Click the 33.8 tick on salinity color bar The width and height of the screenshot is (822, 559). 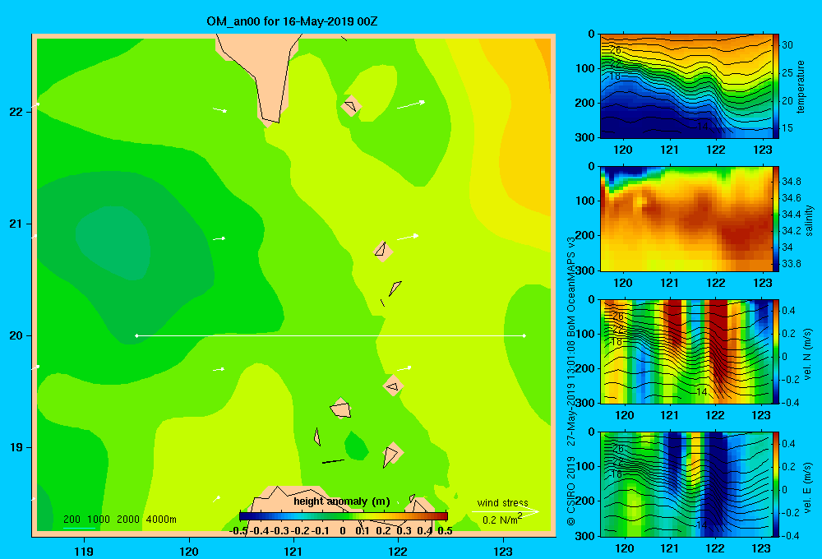point(791,264)
